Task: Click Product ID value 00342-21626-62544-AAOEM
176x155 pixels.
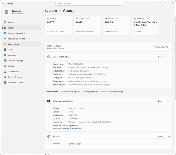Action: (80, 78)
